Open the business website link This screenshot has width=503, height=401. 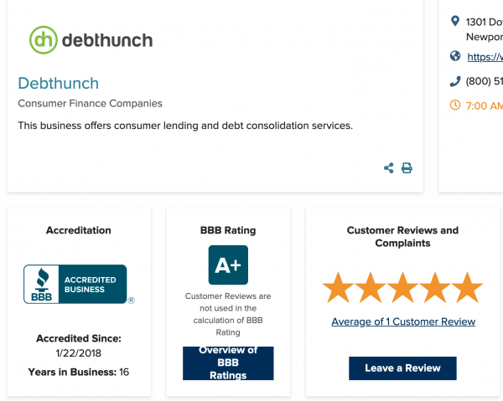point(485,57)
